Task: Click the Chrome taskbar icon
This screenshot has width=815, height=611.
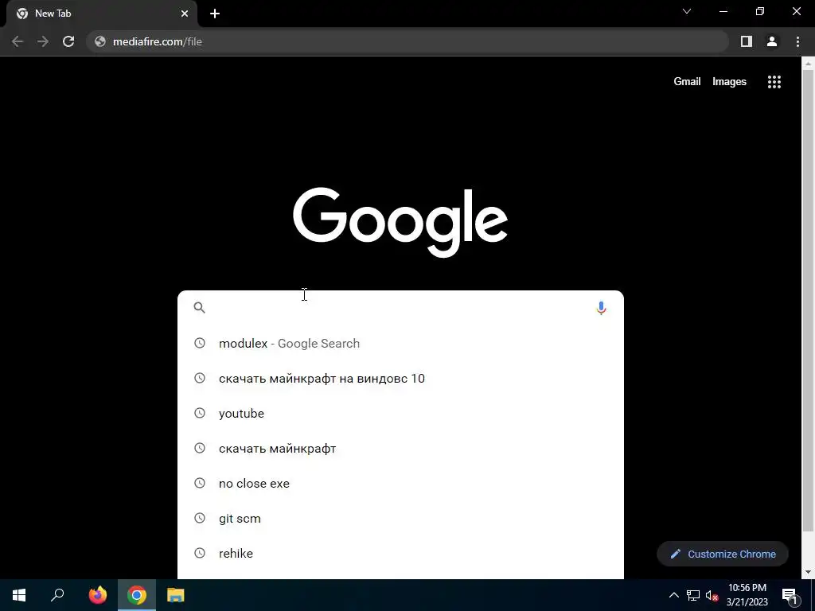Action: 137,595
